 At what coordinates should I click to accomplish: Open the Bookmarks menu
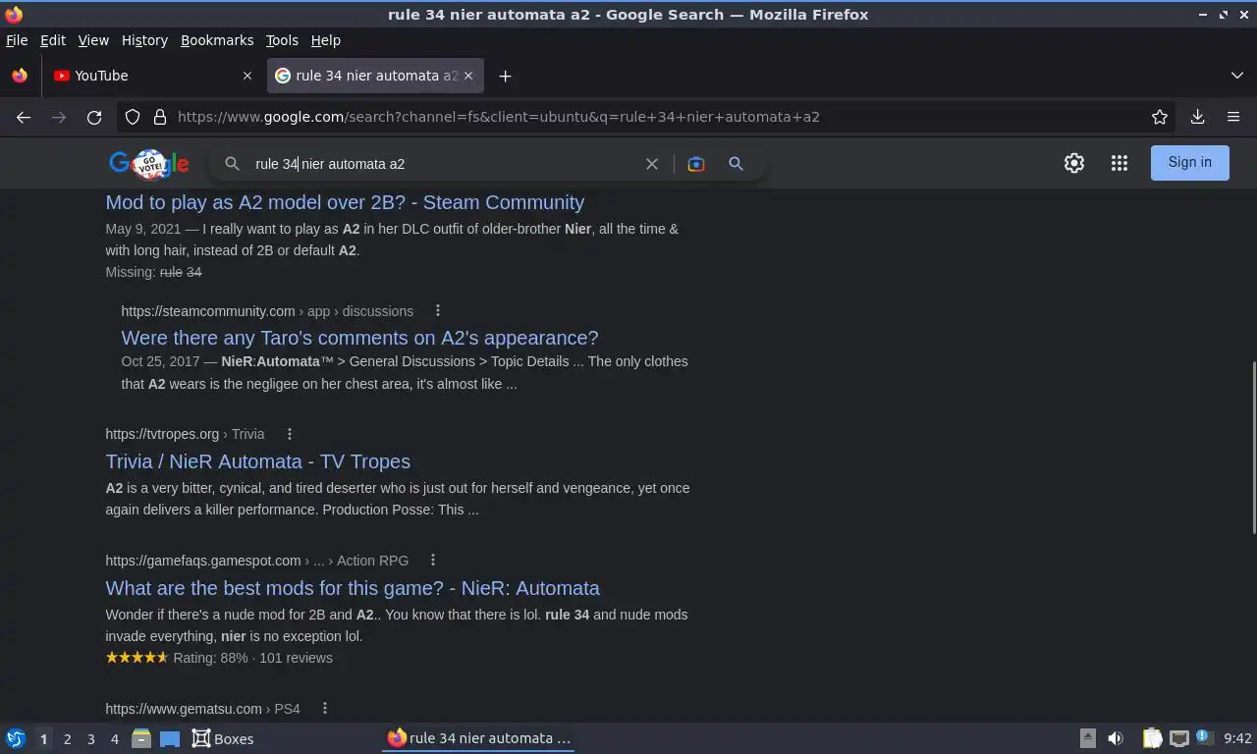pos(217,40)
